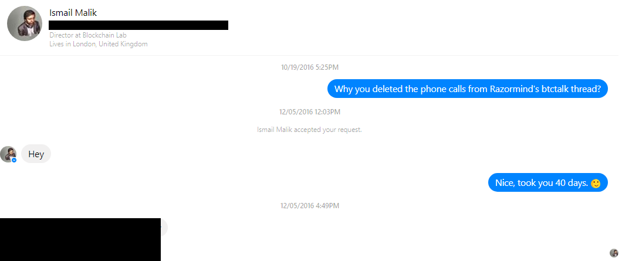
Task: Select the 10/19/2016 5:25PM timestamp
Action: [x=310, y=67]
